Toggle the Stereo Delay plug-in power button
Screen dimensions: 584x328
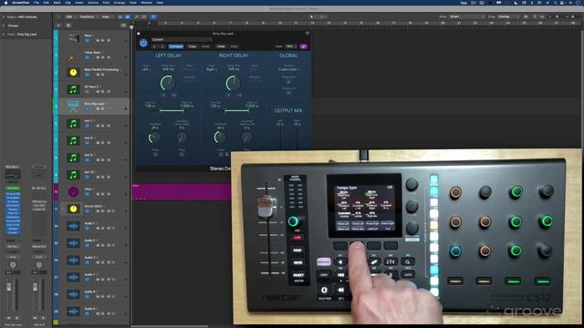coord(143,43)
